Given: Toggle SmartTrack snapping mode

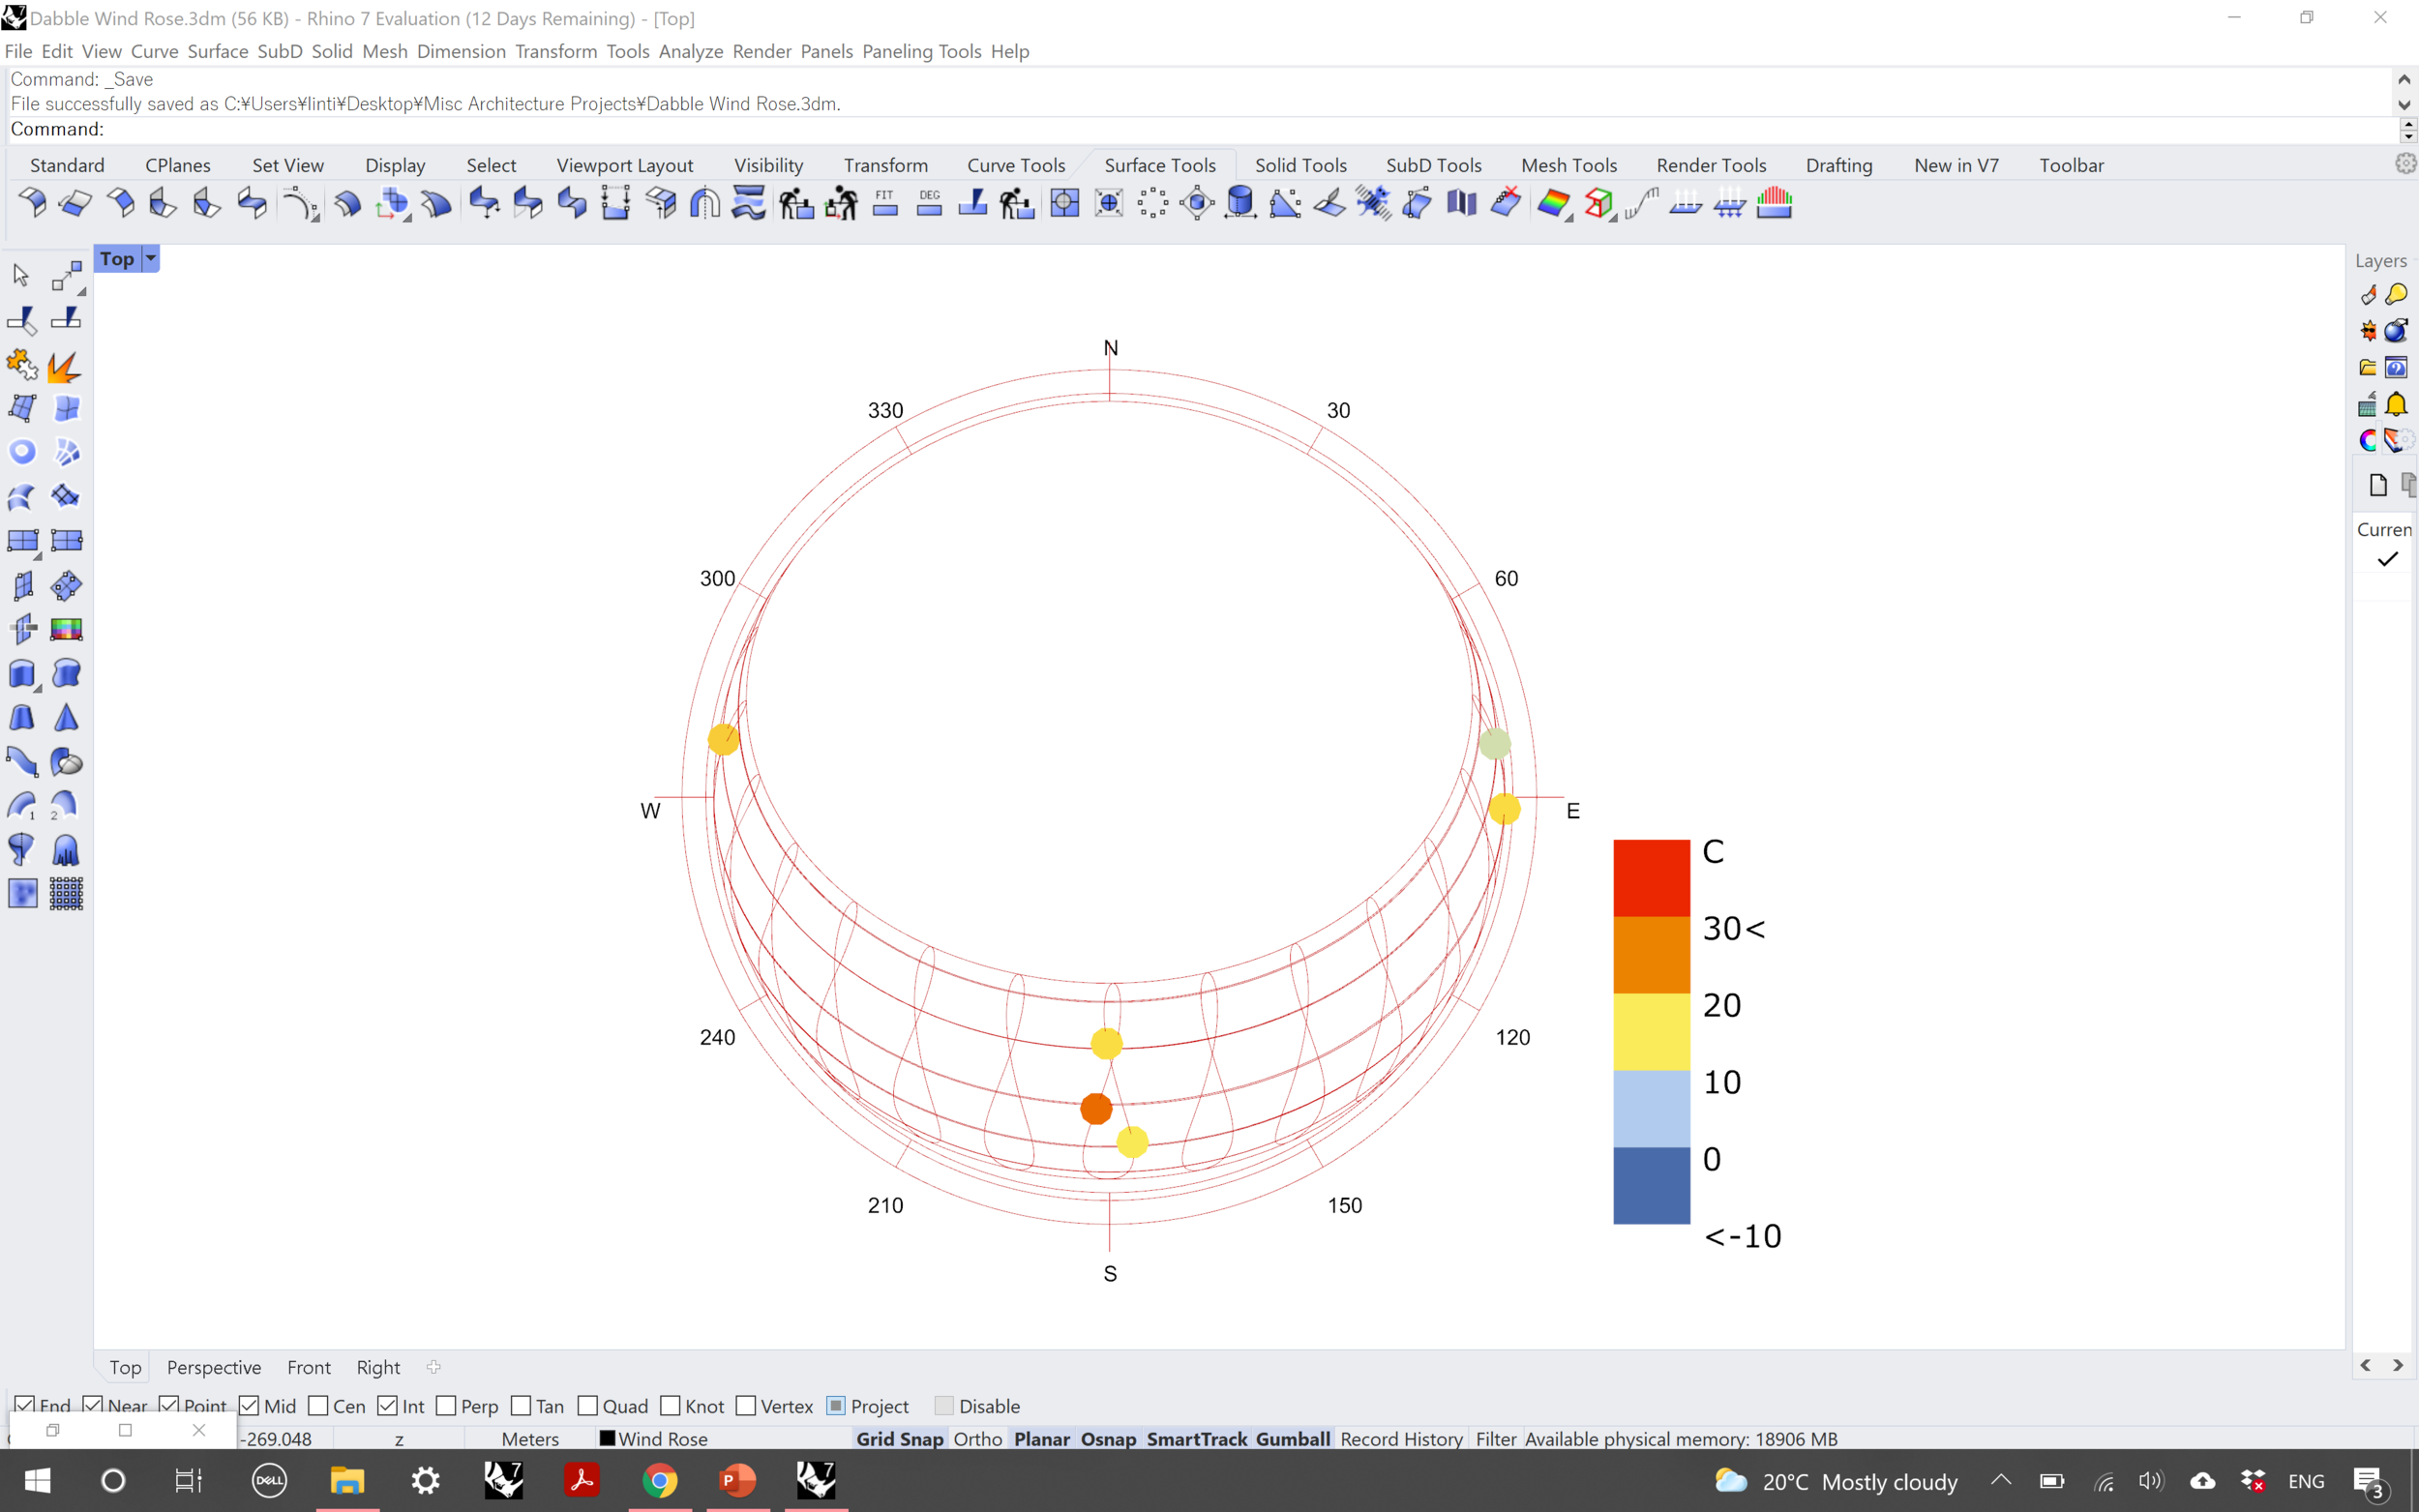Looking at the screenshot, I should click(1197, 1438).
